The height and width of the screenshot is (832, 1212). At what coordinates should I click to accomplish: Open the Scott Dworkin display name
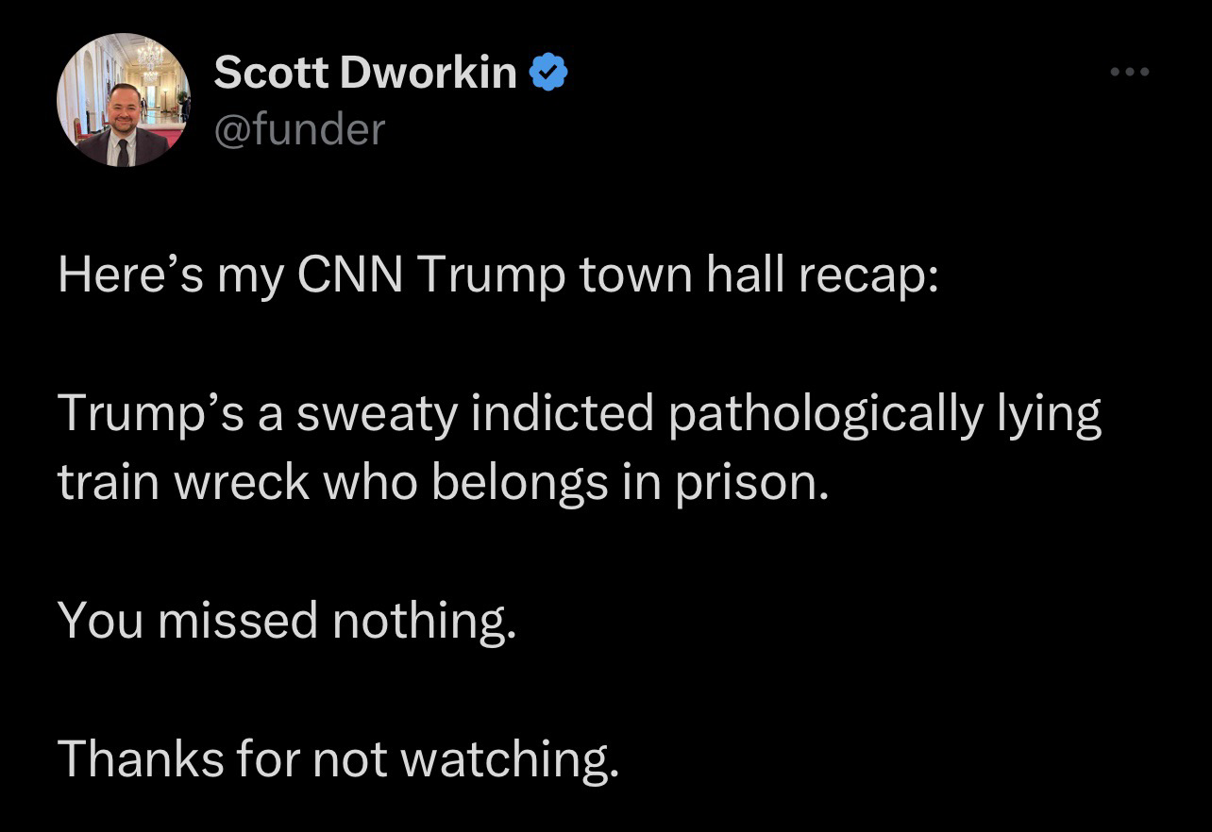365,73
